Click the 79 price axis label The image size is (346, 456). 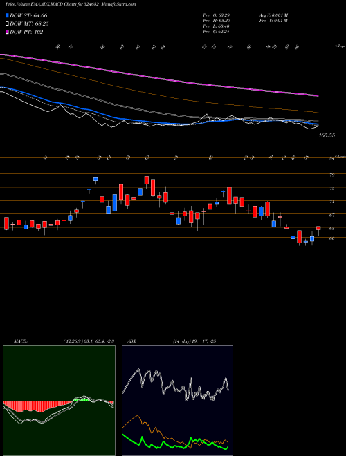pyautogui.click(x=331, y=175)
